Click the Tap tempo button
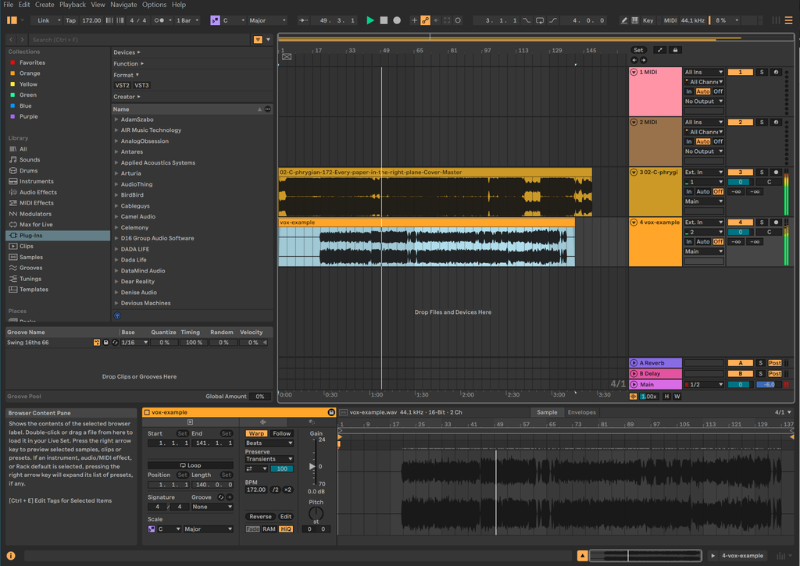Image resolution: width=800 pixels, height=566 pixels. 70,20
